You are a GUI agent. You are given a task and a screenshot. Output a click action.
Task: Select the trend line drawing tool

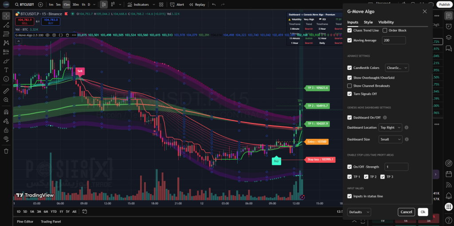tap(6, 25)
